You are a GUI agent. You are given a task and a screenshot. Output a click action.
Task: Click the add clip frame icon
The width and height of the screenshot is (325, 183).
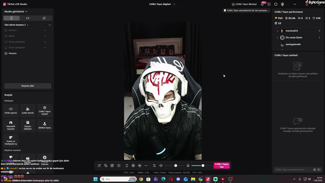click(119, 165)
